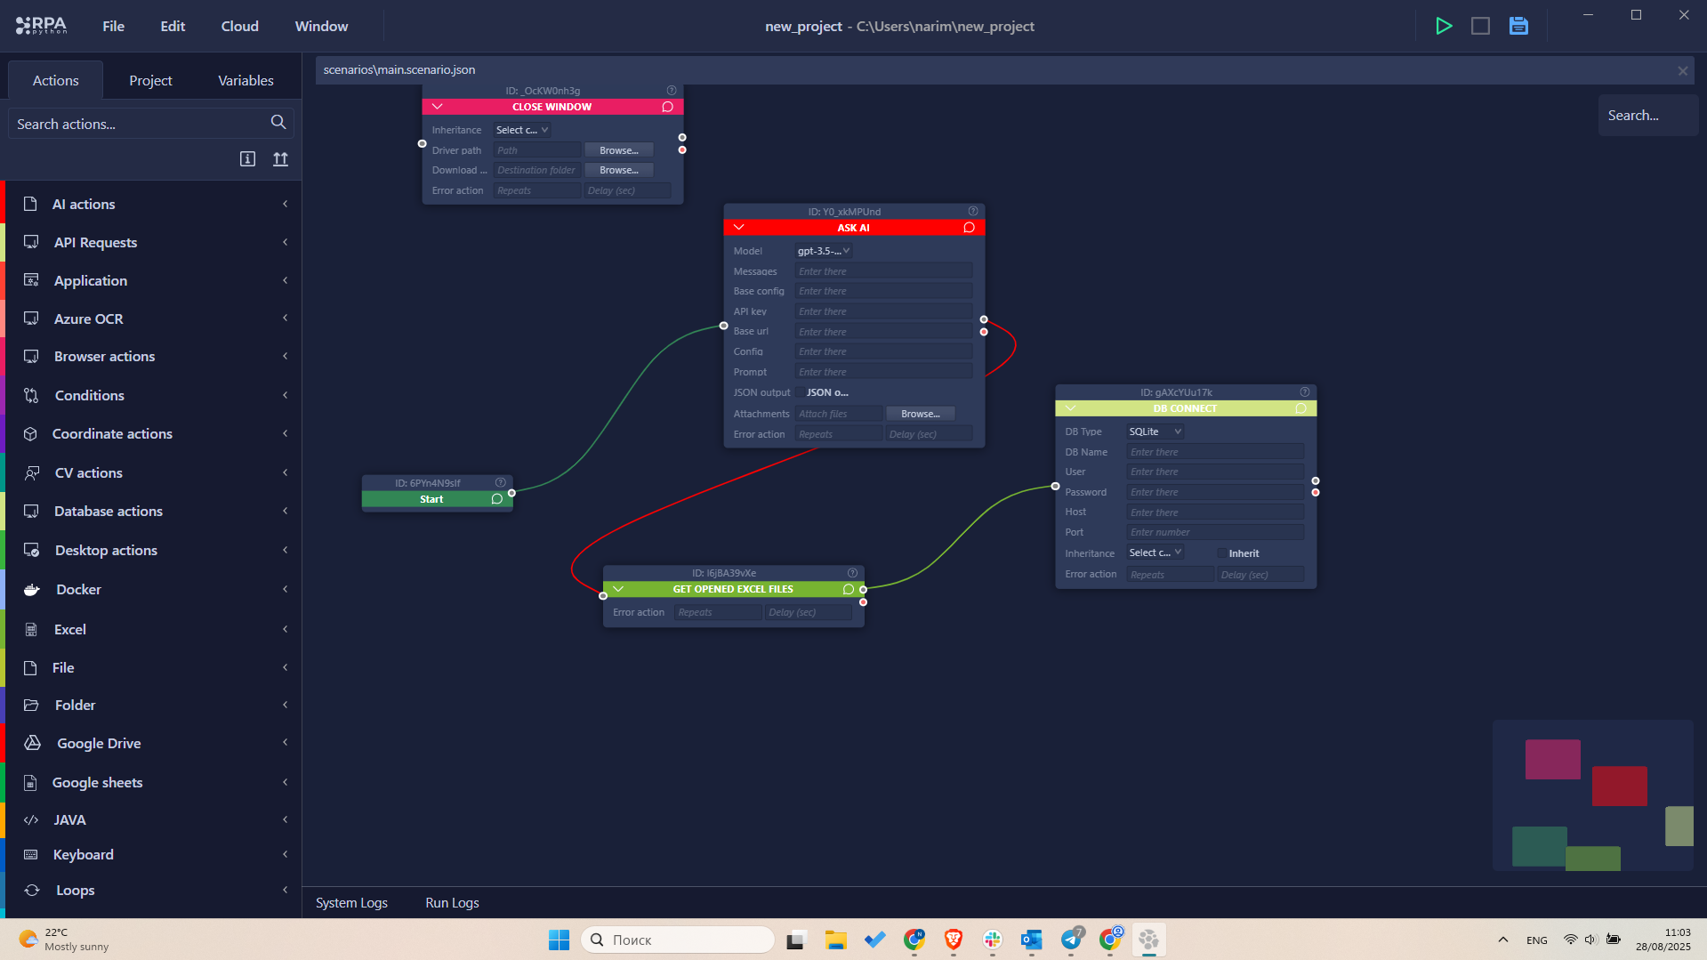
Task: Click the Windows Start button
Action: point(559,940)
